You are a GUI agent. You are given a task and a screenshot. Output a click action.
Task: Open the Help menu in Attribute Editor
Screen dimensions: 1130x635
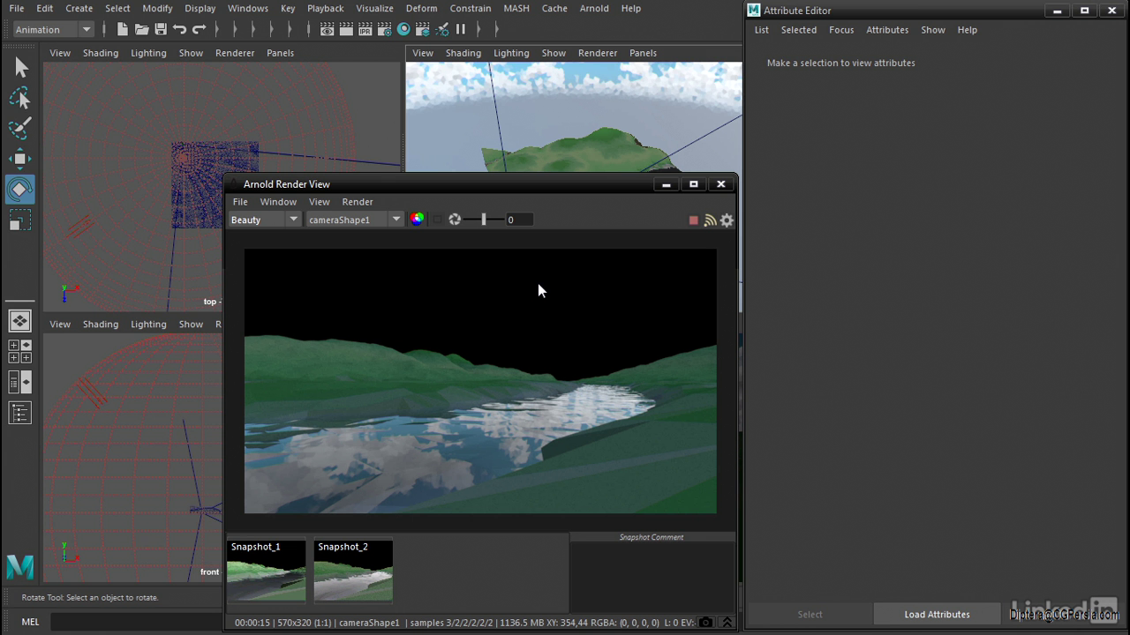(x=968, y=30)
